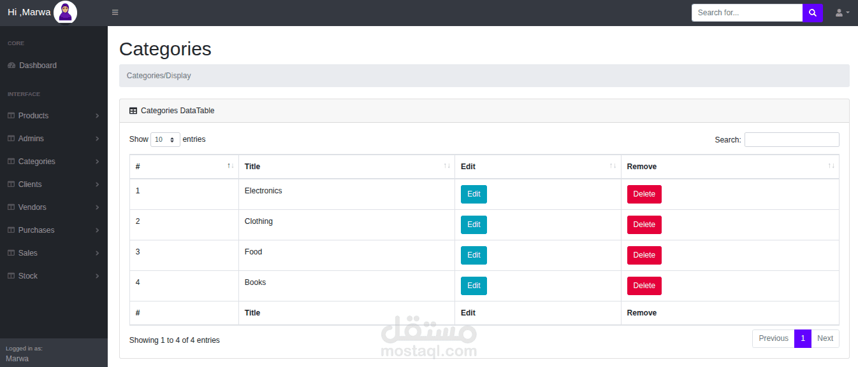Viewport: 858px width, 367px height.
Task: Click the Admins sidebar icon
Action: point(11,139)
